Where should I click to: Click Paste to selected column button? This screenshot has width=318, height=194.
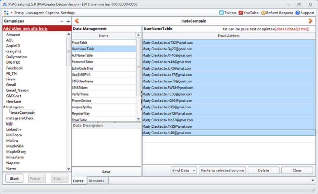222,170
